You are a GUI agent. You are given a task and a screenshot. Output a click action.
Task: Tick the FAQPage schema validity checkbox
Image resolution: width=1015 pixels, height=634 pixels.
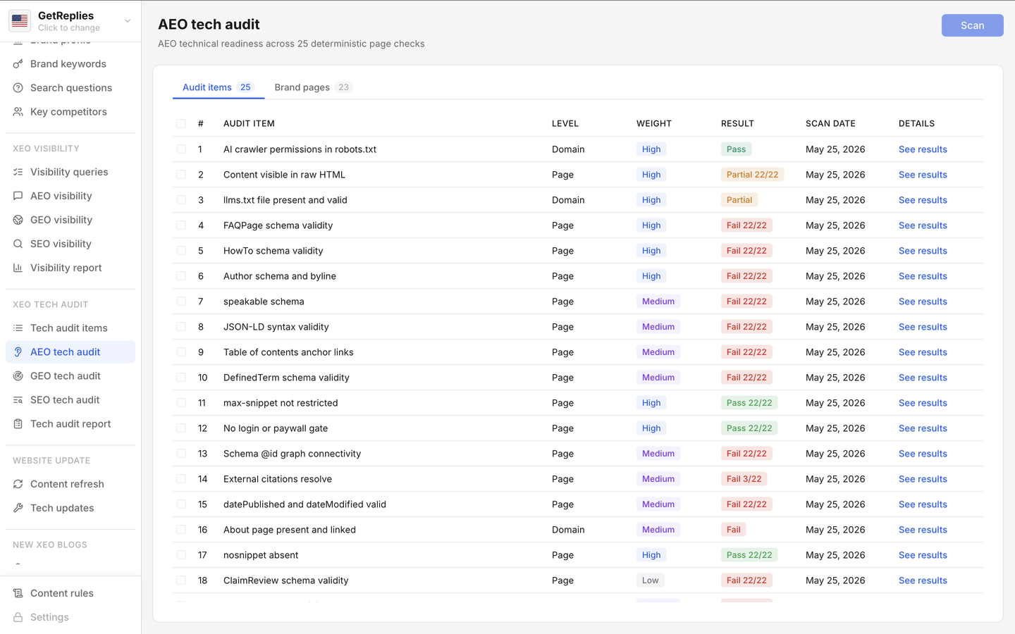tap(181, 225)
